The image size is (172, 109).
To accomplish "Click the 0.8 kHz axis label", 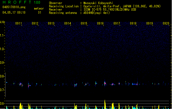I will point(2,76).
